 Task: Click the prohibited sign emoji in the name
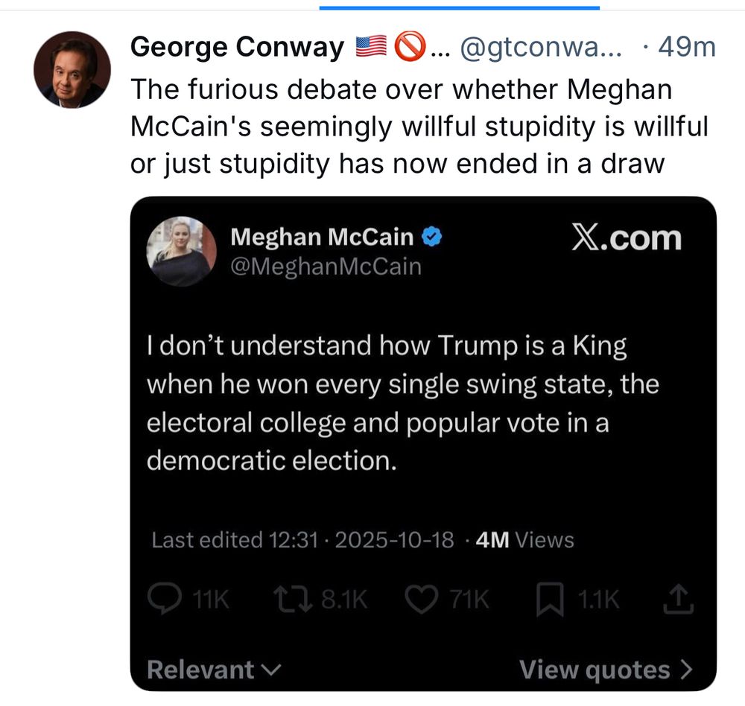coord(408,48)
